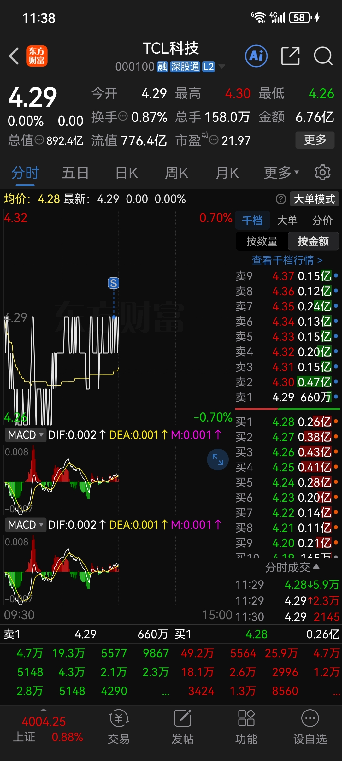
Task: Open the AI assistant icon
Action: click(256, 56)
